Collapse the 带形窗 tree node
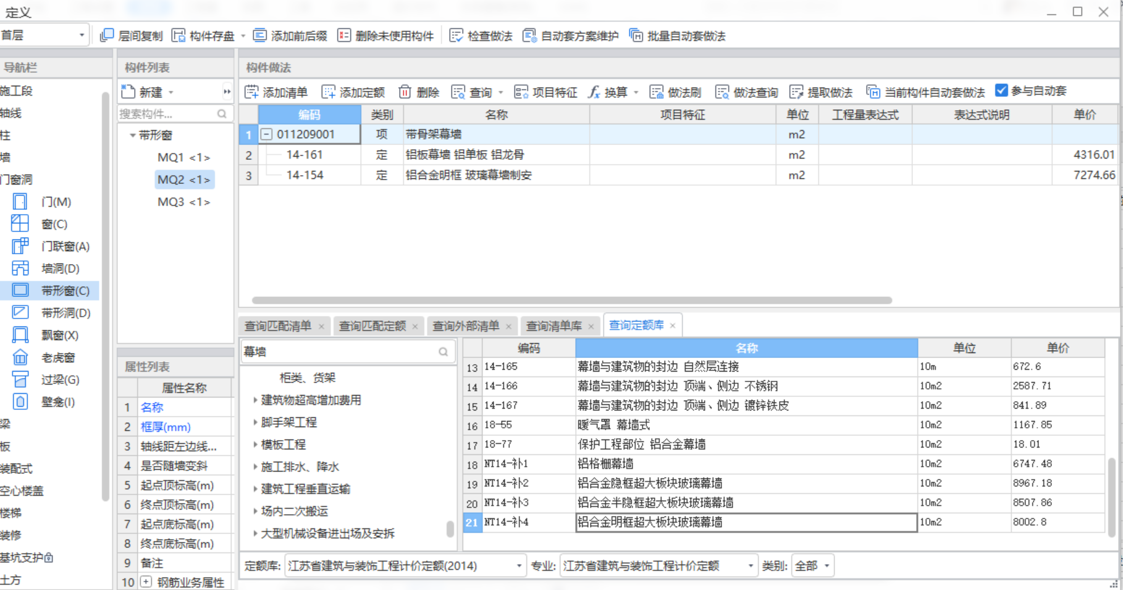 (x=132, y=135)
